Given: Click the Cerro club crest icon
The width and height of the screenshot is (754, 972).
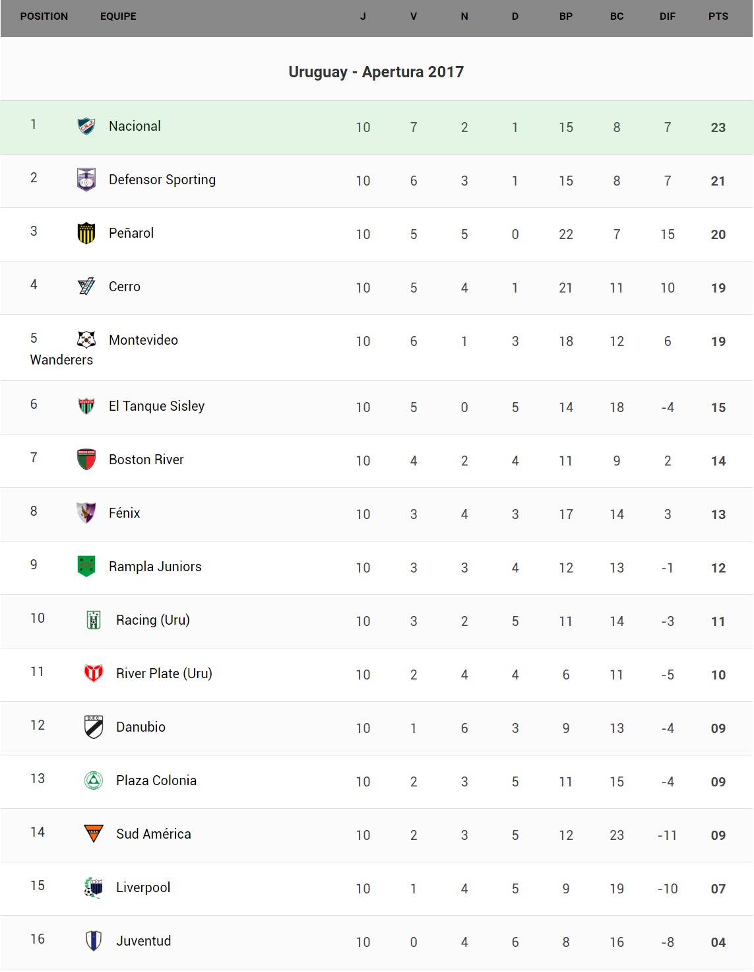Looking at the screenshot, I should [86, 286].
